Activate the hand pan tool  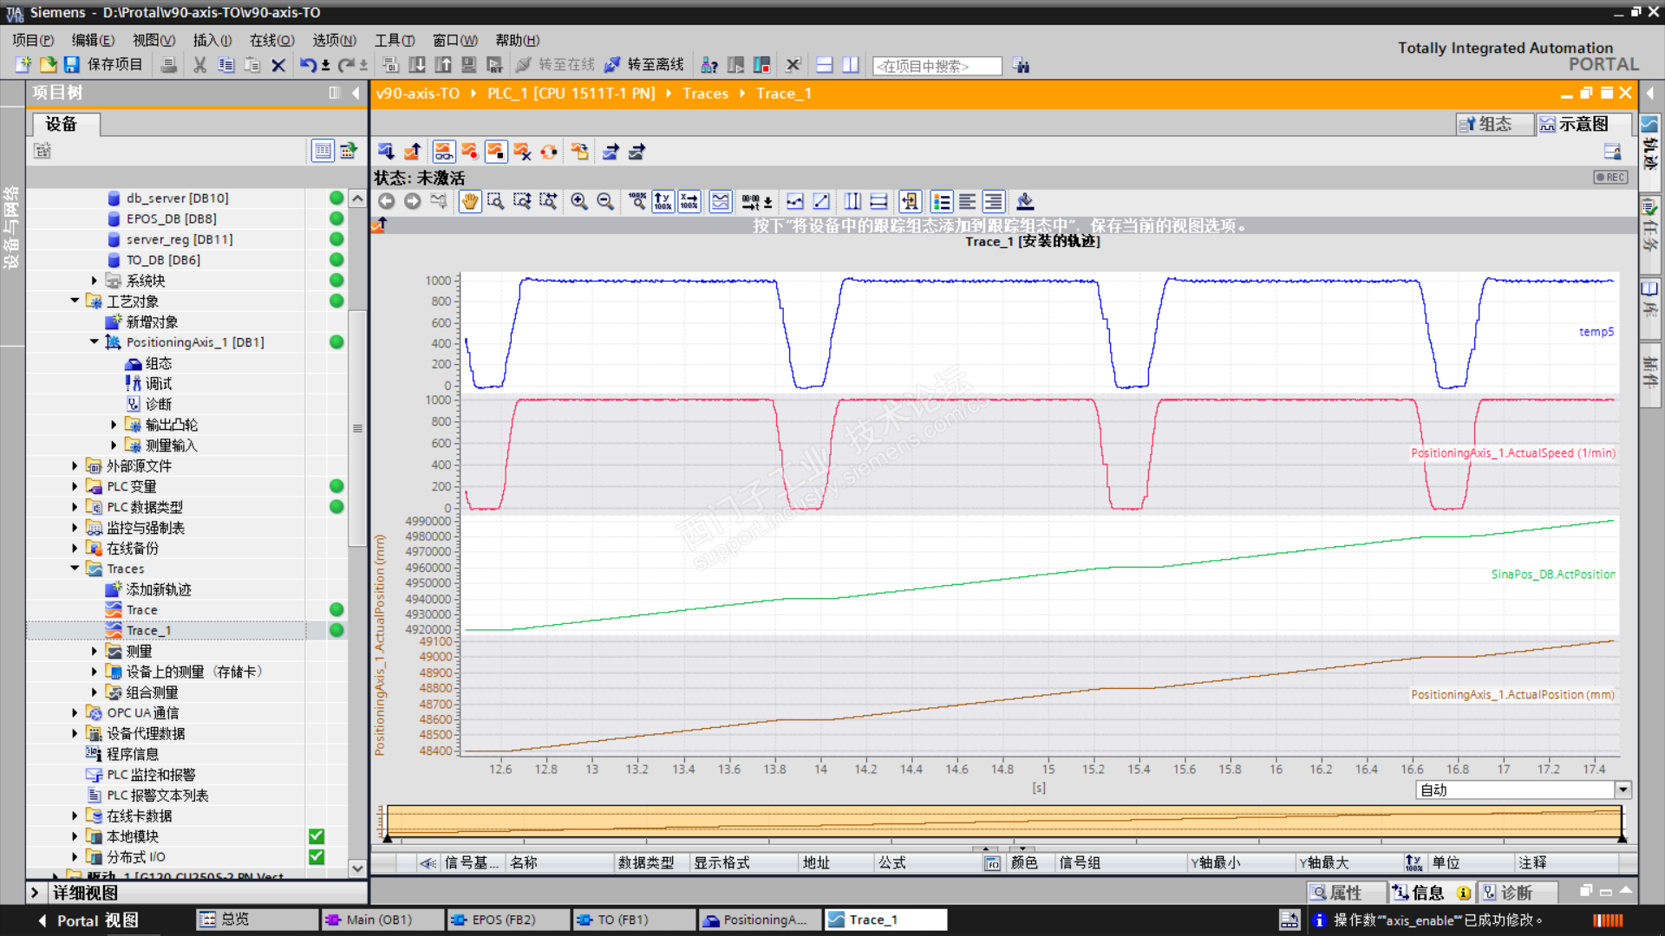coord(469,202)
